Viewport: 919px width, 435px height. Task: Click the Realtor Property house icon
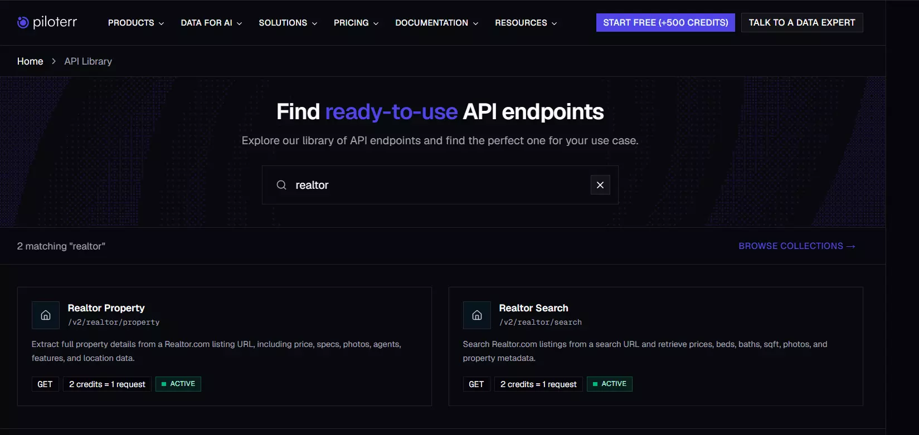pos(46,315)
